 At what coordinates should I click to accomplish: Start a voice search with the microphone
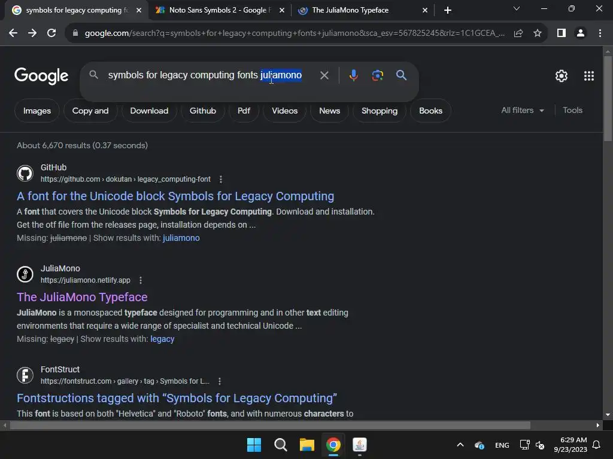[x=353, y=75]
